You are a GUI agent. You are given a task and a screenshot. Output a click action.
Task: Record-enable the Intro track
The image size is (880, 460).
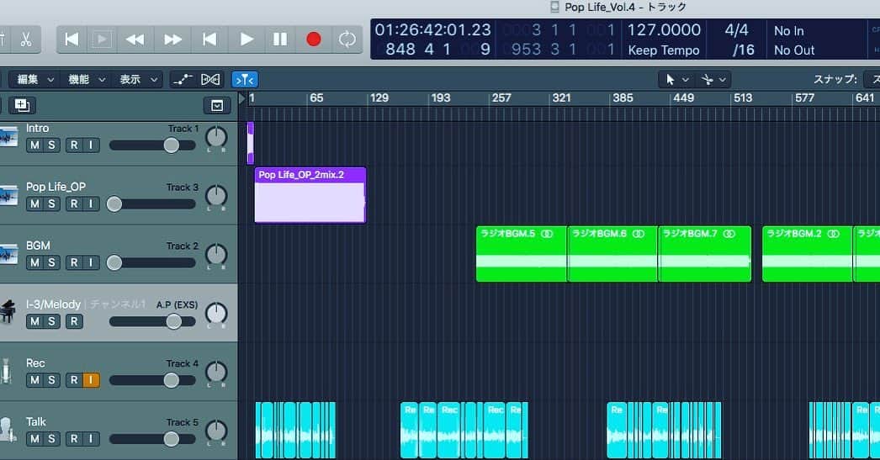point(74,145)
